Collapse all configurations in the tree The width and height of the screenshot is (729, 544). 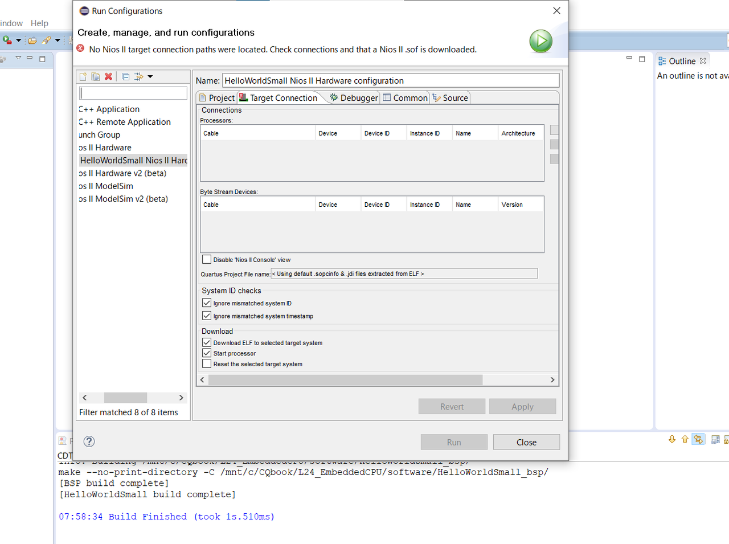(126, 76)
